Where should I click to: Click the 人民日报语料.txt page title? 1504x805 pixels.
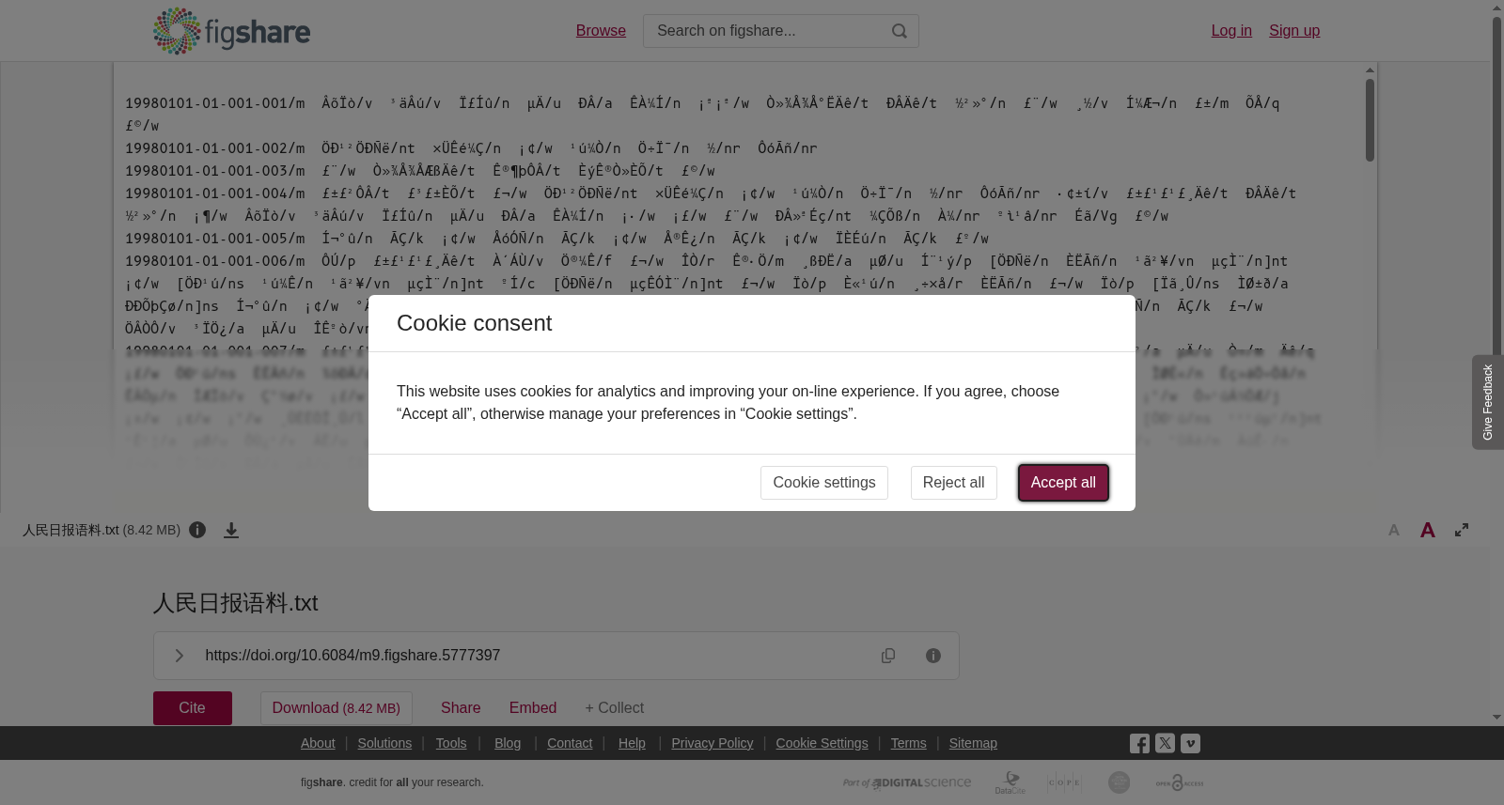tap(236, 603)
